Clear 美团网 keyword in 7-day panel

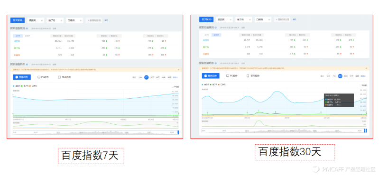click(42, 20)
